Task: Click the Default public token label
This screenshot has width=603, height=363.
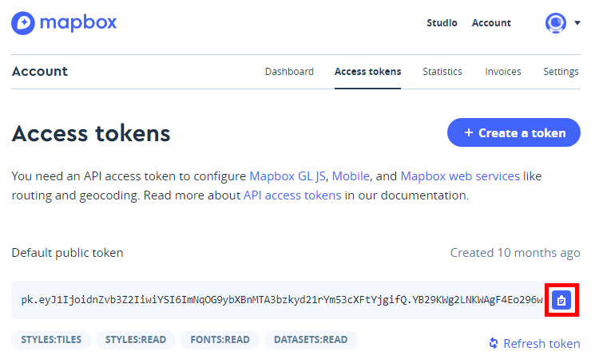Action: pyautogui.click(x=67, y=253)
